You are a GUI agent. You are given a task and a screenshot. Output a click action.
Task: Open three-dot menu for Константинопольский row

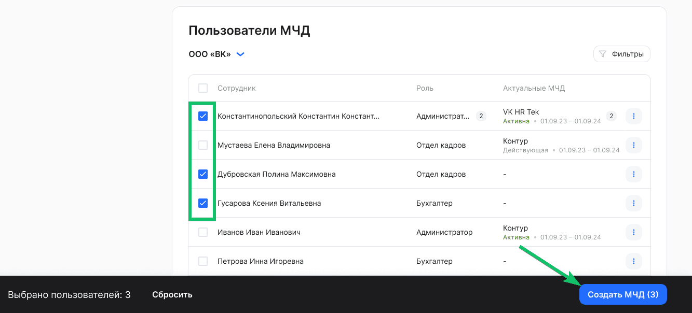(x=634, y=116)
